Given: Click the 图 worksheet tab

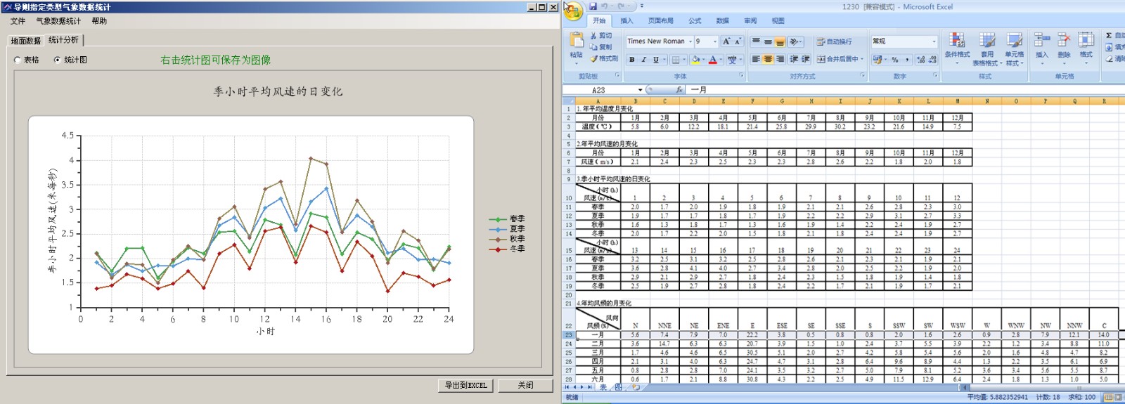Looking at the screenshot, I should coord(619,387).
